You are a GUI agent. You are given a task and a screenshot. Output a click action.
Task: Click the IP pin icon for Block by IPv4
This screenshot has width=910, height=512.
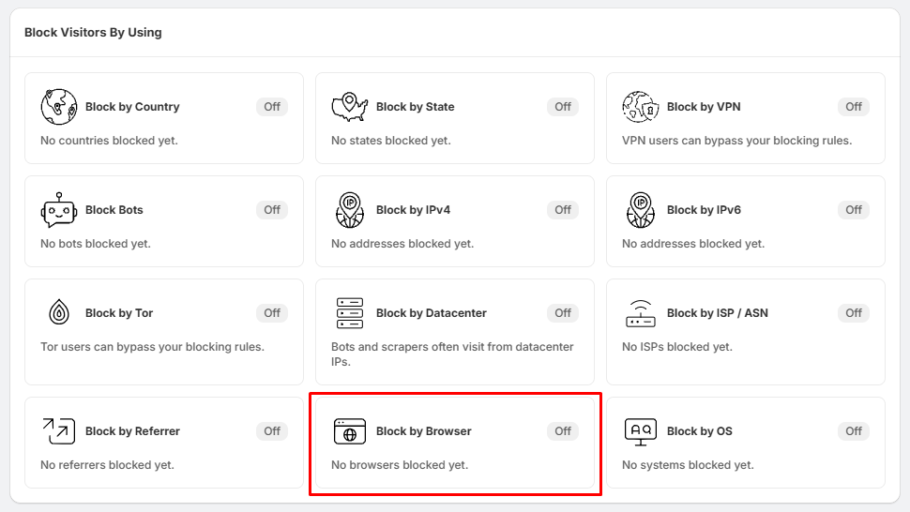pyautogui.click(x=349, y=210)
